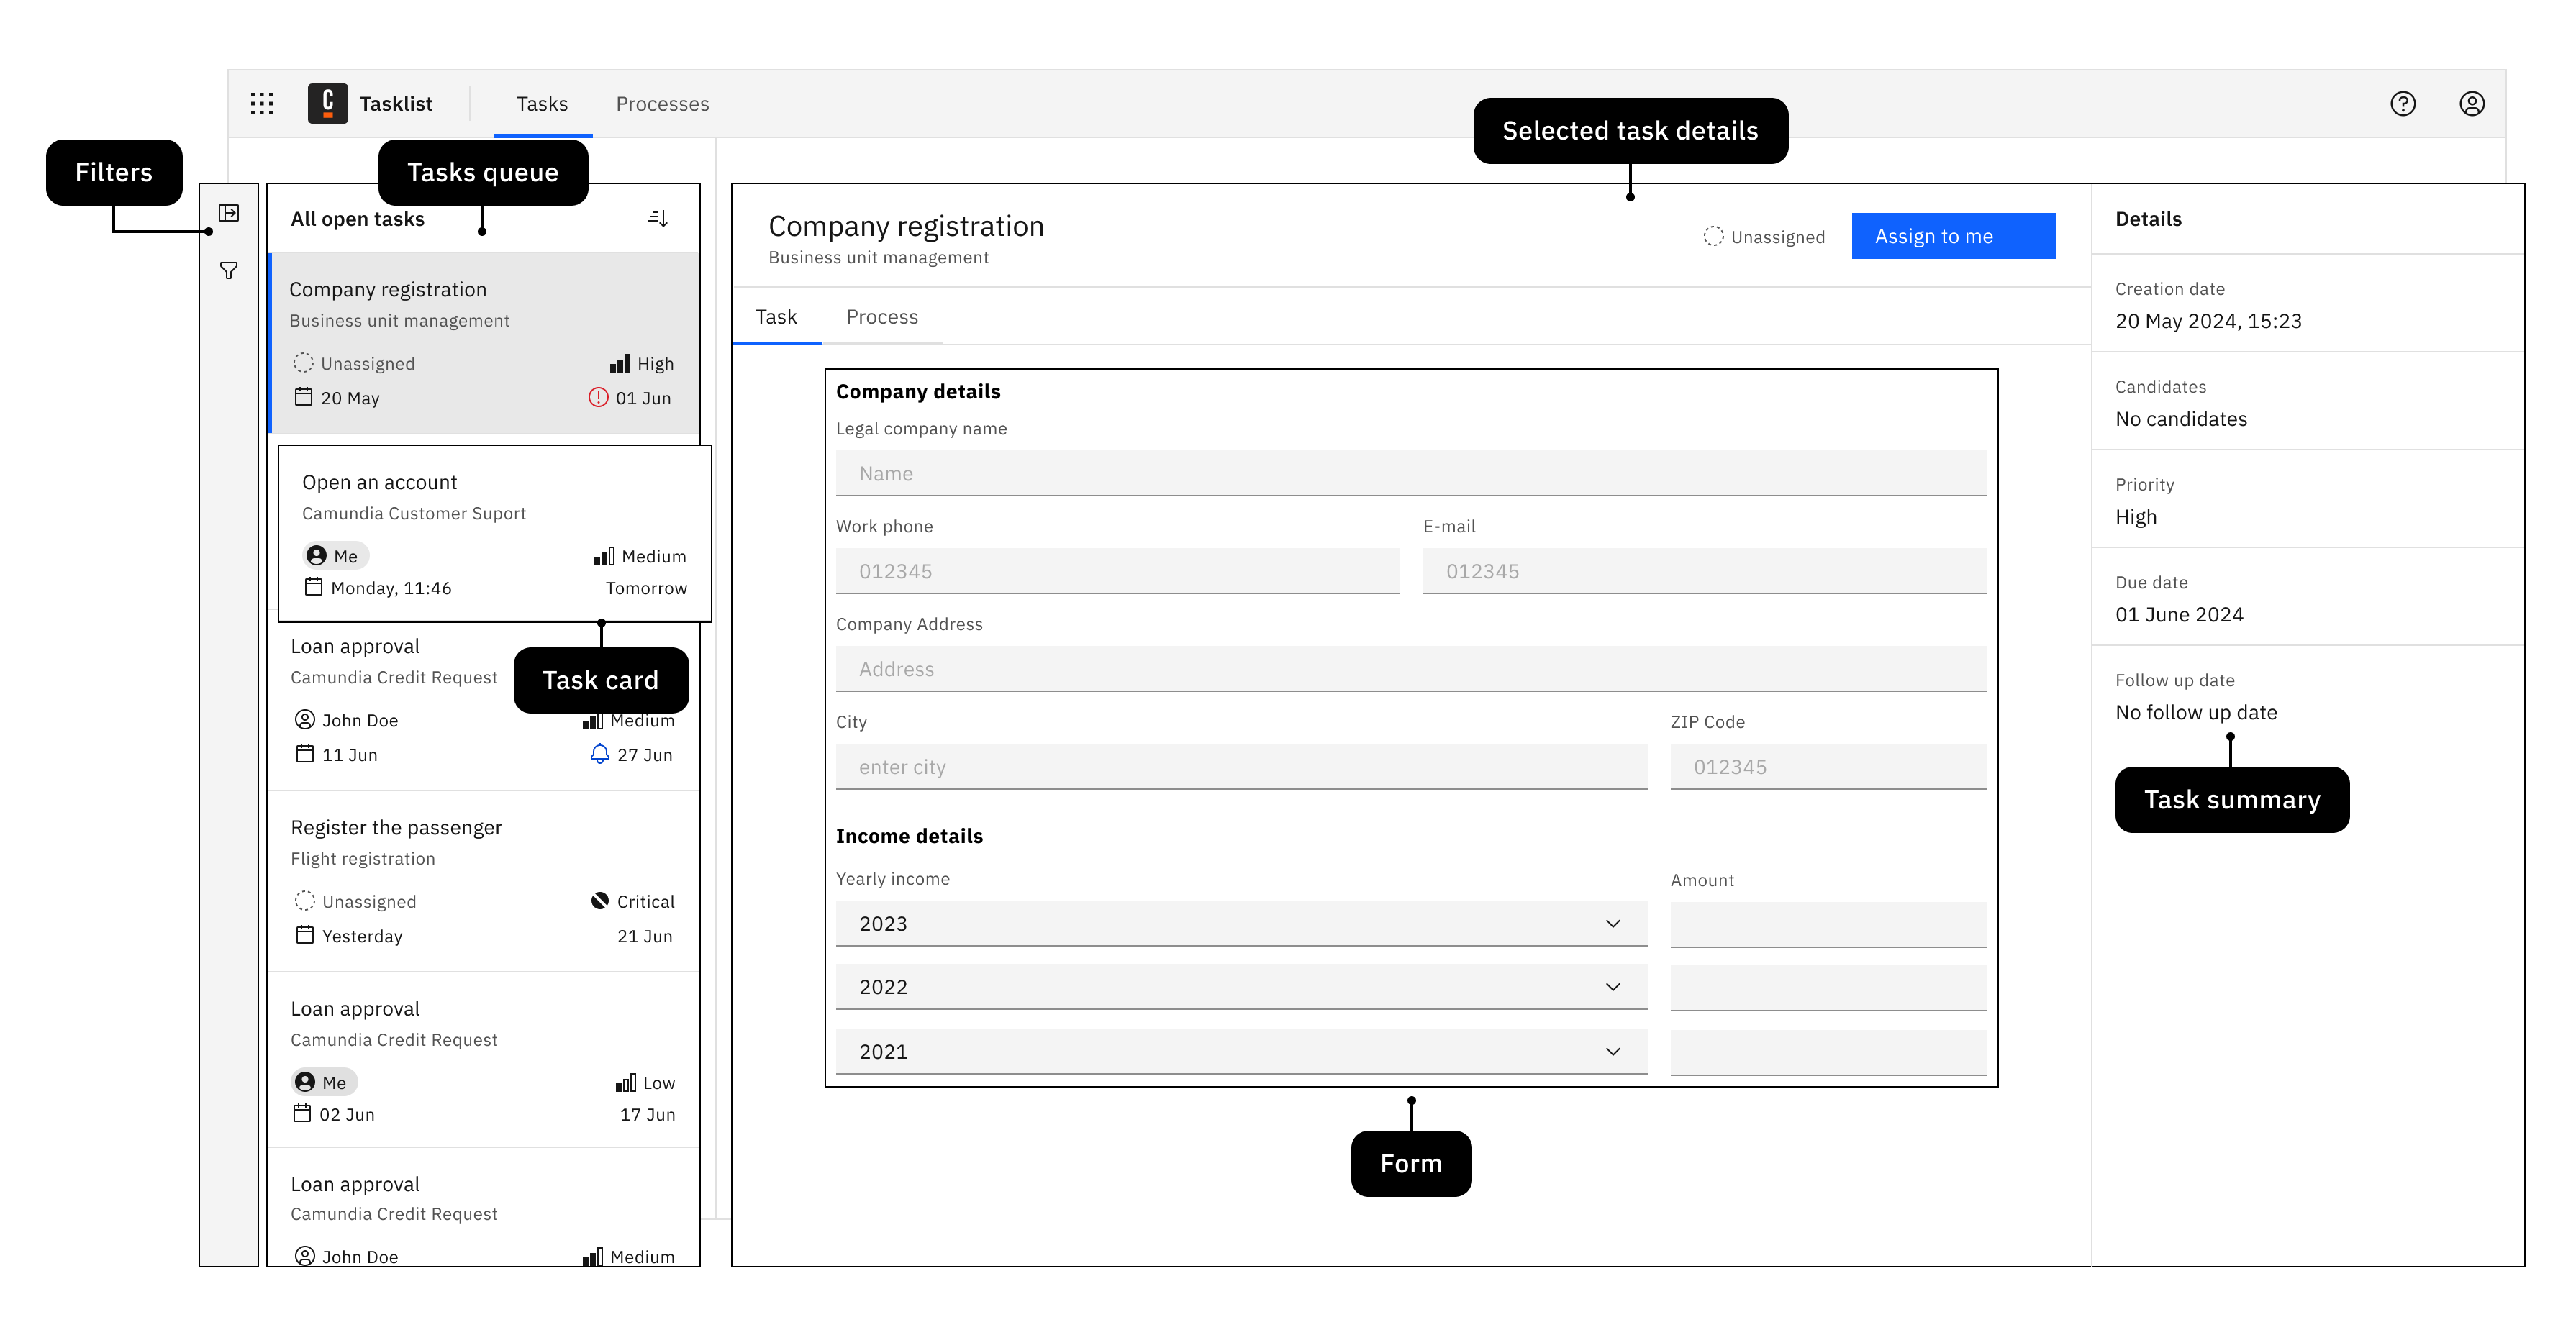
Task: Collapse the filters side panel
Action: 229,214
